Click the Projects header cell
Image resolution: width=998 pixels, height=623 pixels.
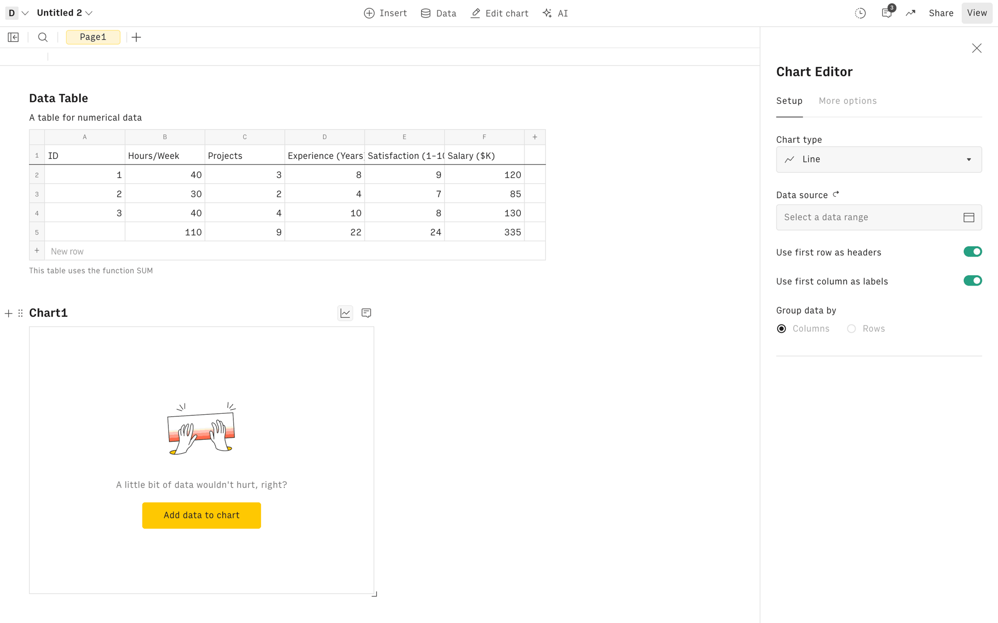pyautogui.click(x=245, y=156)
